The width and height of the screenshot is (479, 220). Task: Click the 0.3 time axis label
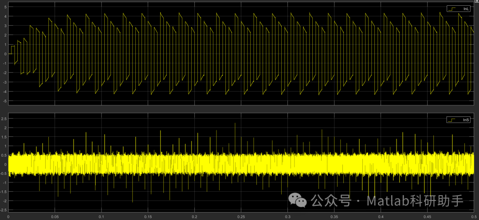click(x=288, y=216)
